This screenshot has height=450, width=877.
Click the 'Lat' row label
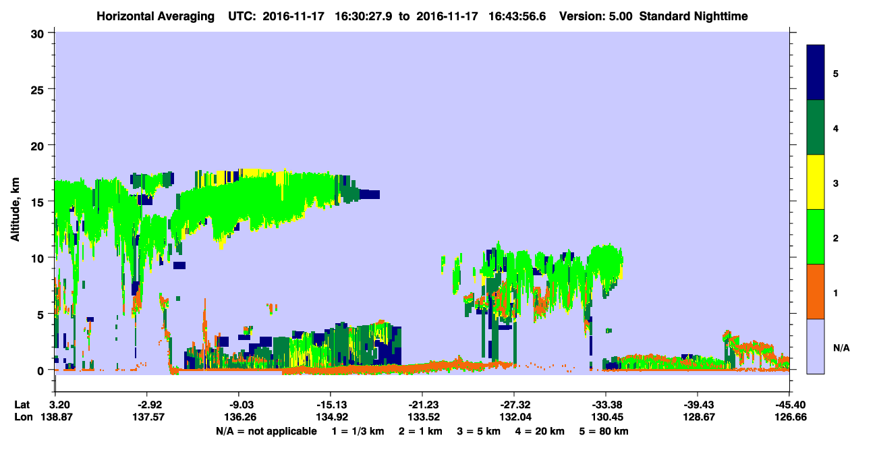click(x=22, y=404)
